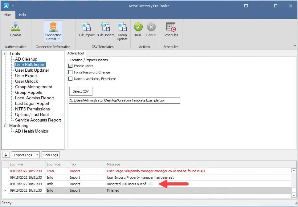Open the Local Admins Report
The height and width of the screenshot is (207, 298).
35,98
